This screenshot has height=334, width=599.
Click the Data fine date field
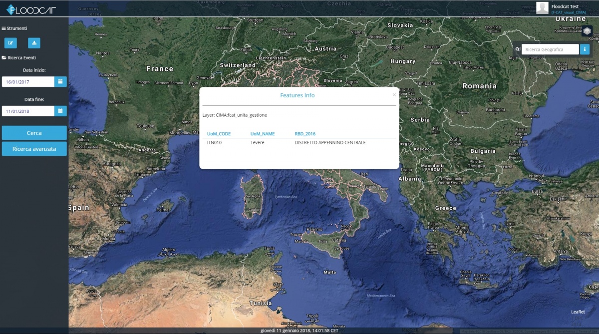pyautogui.click(x=28, y=111)
